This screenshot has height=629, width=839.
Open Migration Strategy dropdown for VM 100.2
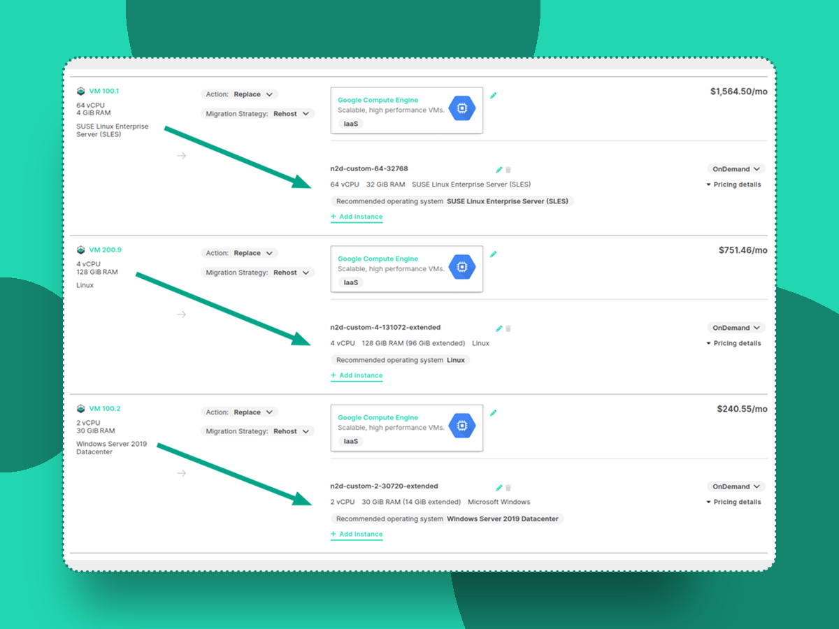point(257,431)
